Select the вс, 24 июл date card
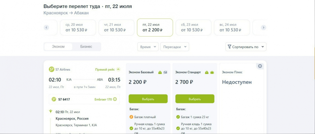The height and width of the screenshot is (134, 315). pos(232,27)
